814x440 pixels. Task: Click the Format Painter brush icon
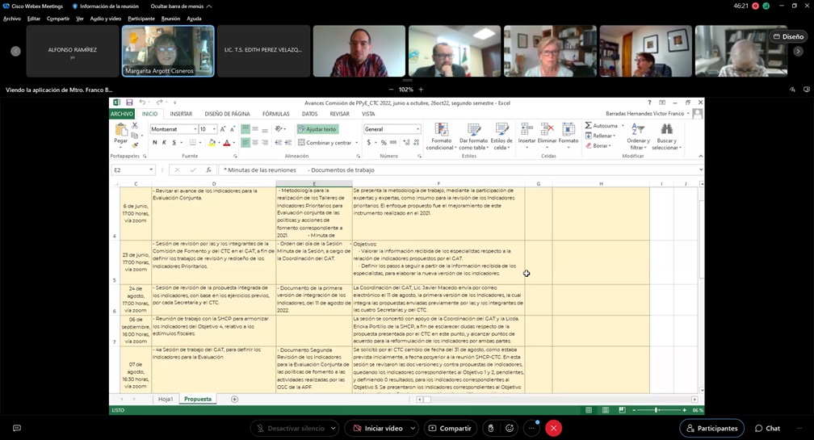(135, 145)
